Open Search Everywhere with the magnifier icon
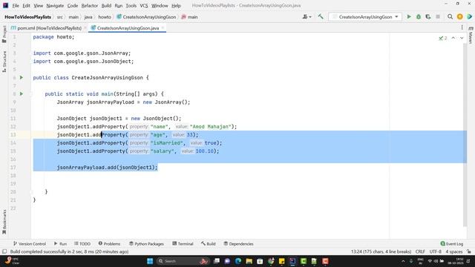 pos(451,17)
